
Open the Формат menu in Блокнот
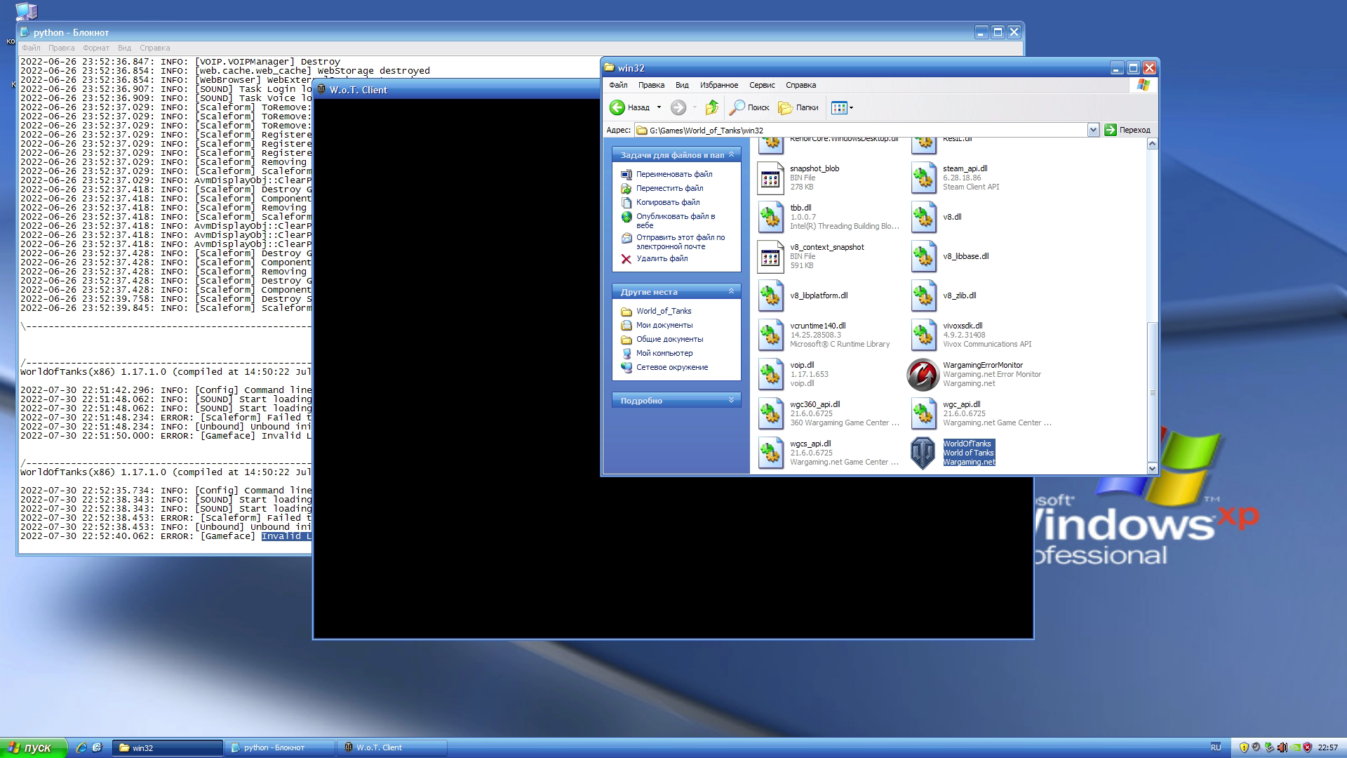[x=95, y=48]
